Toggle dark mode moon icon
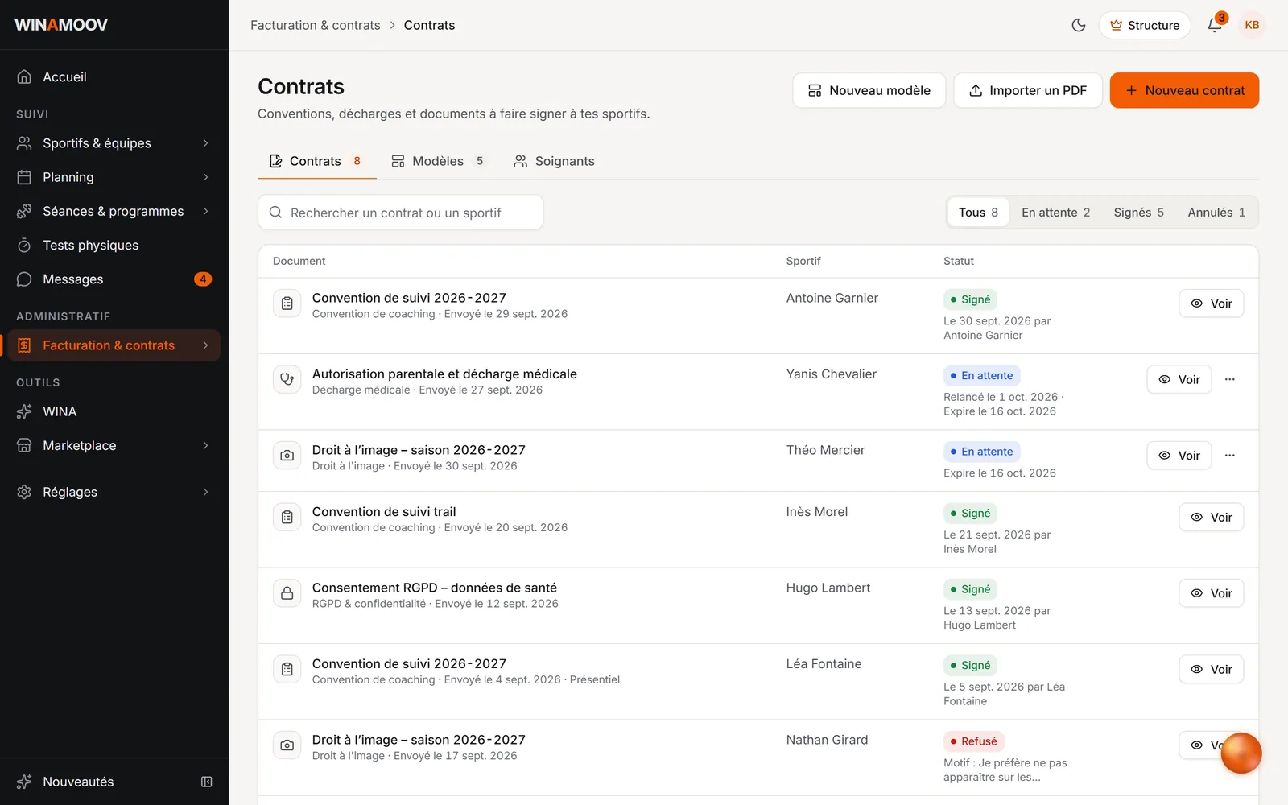The width and height of the screenshot is (1288, 805). click(x=1079, y=25)
